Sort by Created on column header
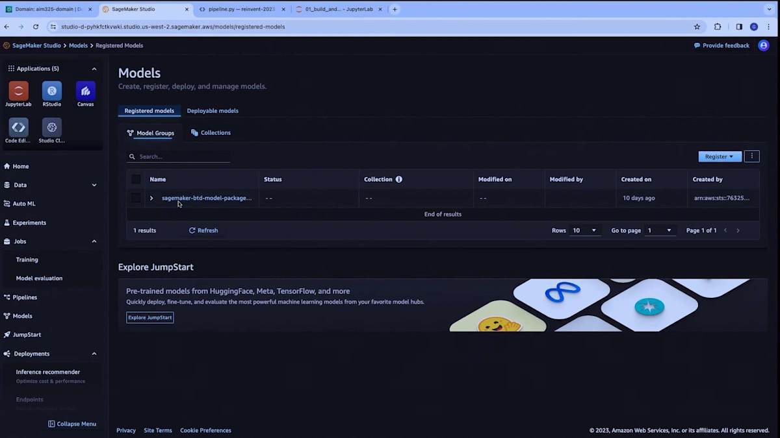 [x=636, y=179]
